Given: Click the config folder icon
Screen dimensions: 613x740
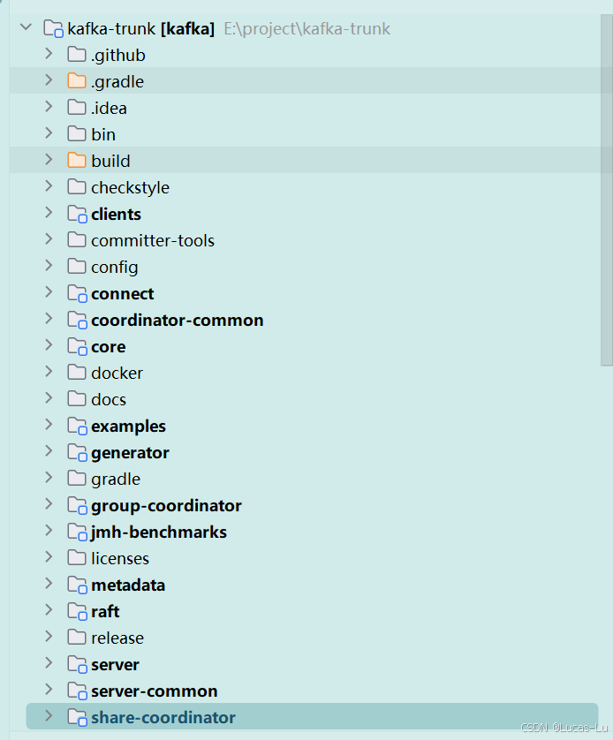Looking at the screenshot, I should click(77, 266).
